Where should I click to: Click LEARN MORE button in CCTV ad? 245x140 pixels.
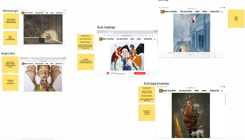pos(140,73)
